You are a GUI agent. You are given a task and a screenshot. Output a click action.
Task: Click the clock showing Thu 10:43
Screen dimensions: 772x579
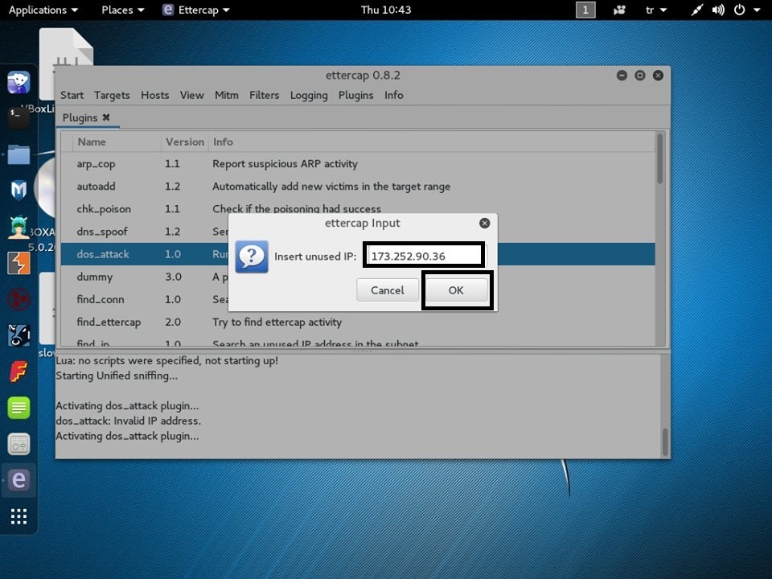[x=386, y=10]
